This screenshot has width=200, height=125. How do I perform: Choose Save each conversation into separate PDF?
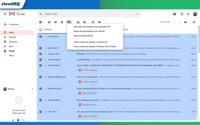(x=92, y=27)
